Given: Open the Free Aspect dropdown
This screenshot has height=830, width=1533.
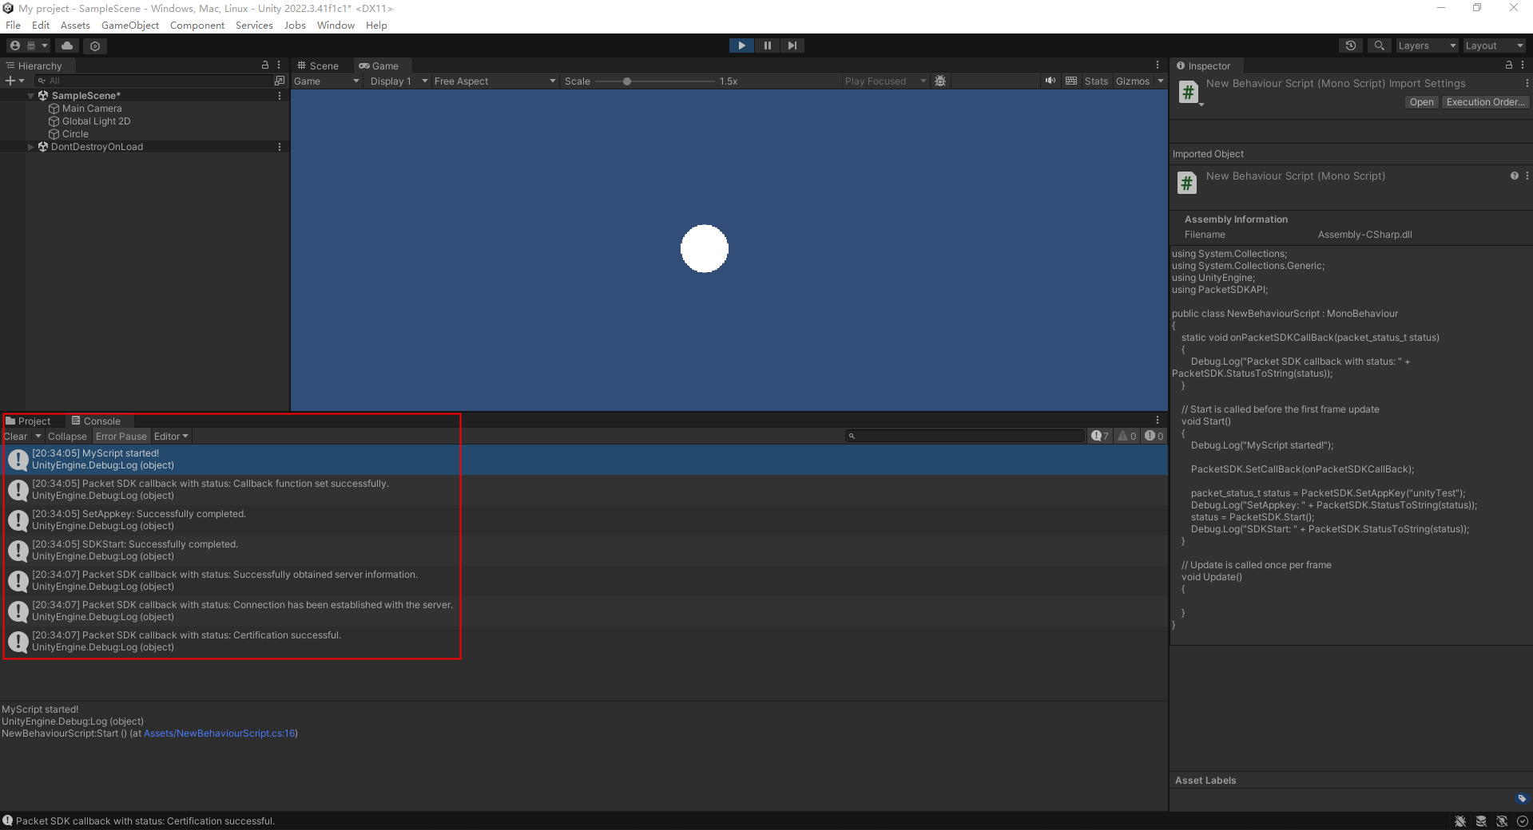Looking at the screenshot, I should point(493,81).
